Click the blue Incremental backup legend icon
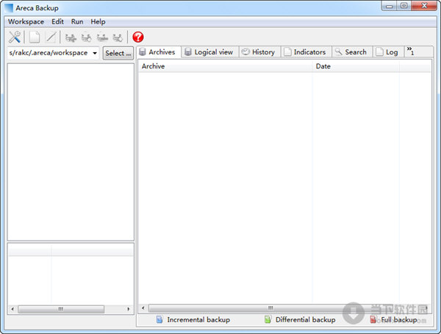441x334 pixels. [x=159, y=319]
